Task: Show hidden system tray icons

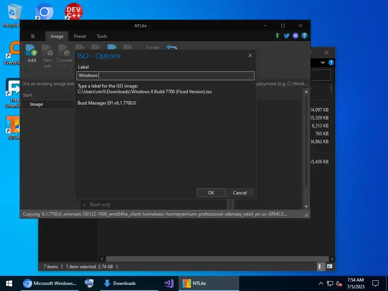Action: point(321,283)
